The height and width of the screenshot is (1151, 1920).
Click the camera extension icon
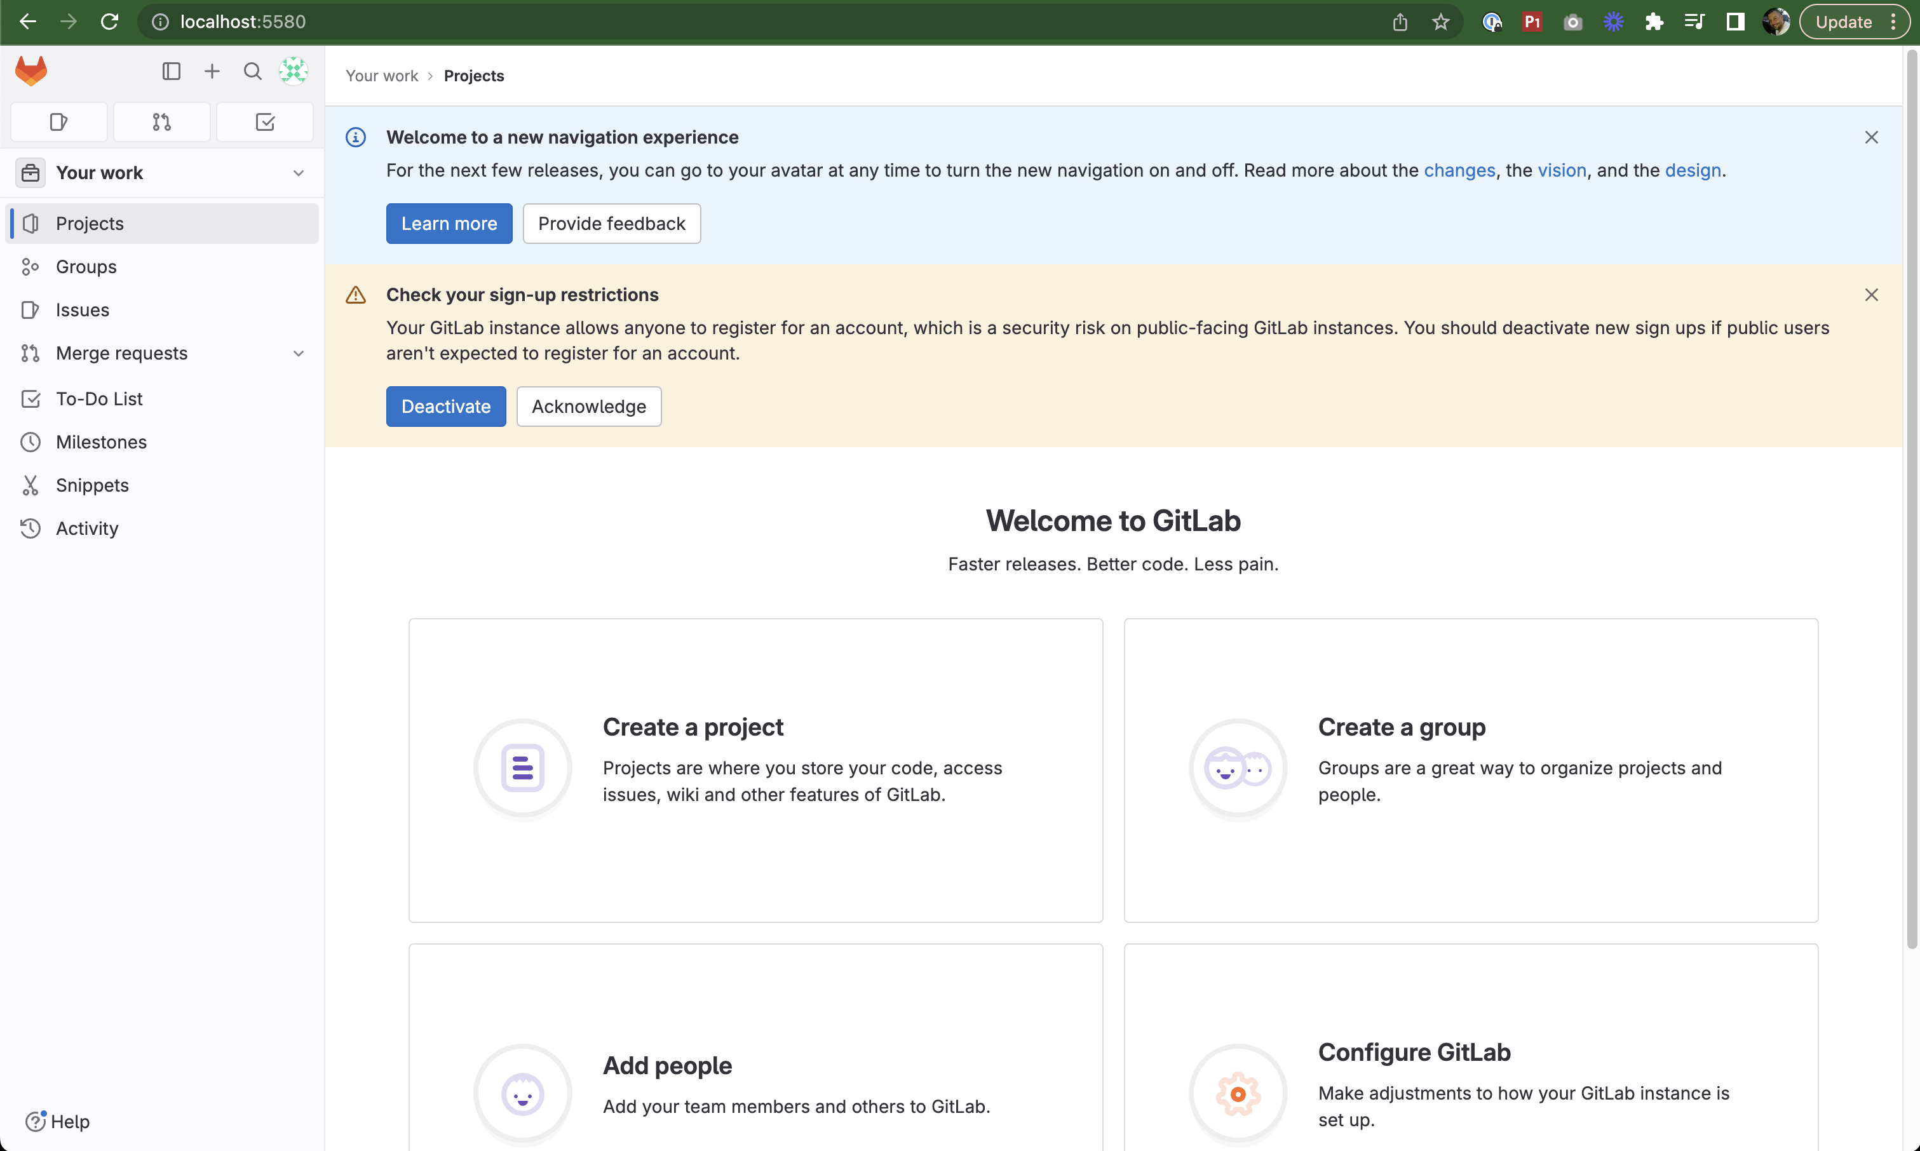tap(1572, 22)
